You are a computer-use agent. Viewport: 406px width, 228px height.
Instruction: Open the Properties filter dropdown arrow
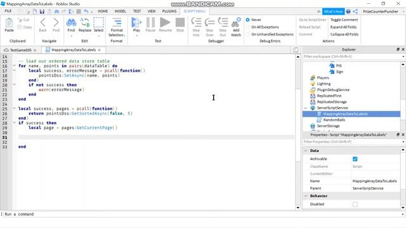pyautogui.click(x=403, y=142)
